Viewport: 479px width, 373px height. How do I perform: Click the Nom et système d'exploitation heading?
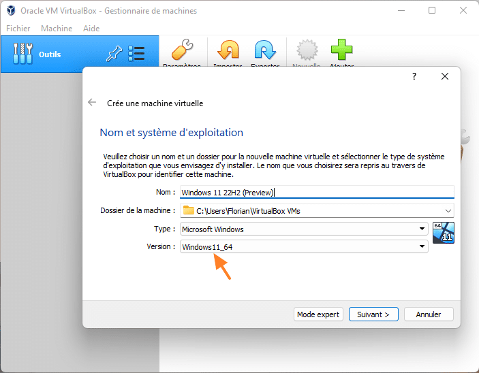point(172,133)
